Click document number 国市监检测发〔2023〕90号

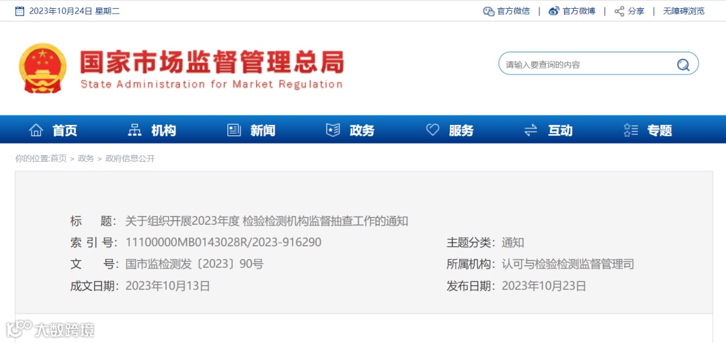click(194, 264)
